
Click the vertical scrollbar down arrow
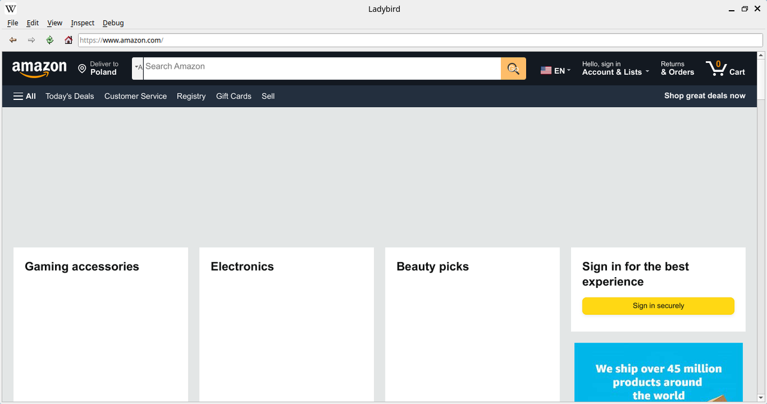pos(761,398)
